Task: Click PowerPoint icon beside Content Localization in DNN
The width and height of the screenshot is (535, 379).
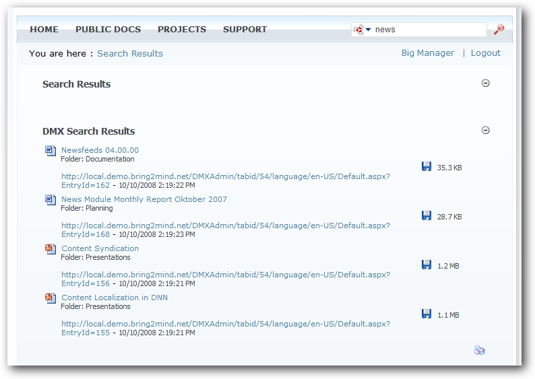Action: (x=51, y=298)
